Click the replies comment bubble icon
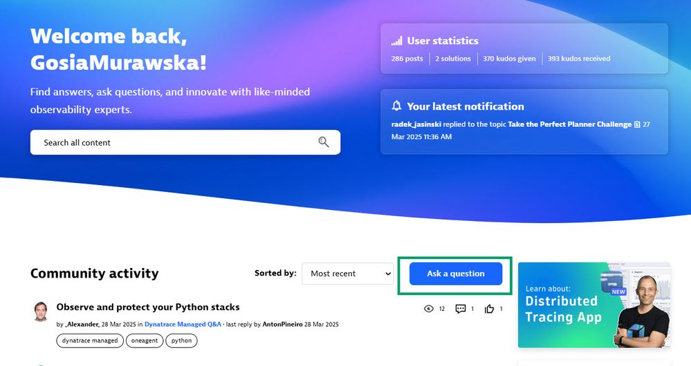691x366 pixels. click(461, 309)
